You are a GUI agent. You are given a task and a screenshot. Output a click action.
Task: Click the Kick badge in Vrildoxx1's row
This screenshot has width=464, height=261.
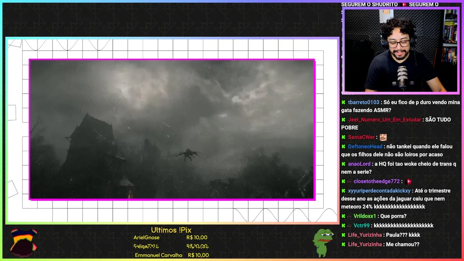coord(343,216)
